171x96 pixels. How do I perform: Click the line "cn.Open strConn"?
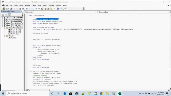point(40,33)
